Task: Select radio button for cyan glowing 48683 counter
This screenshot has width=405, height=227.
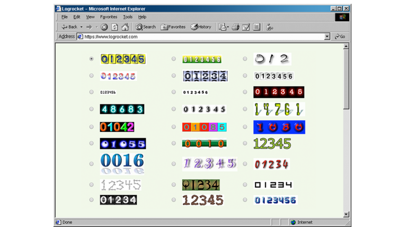Action: (x=91, y=109)
